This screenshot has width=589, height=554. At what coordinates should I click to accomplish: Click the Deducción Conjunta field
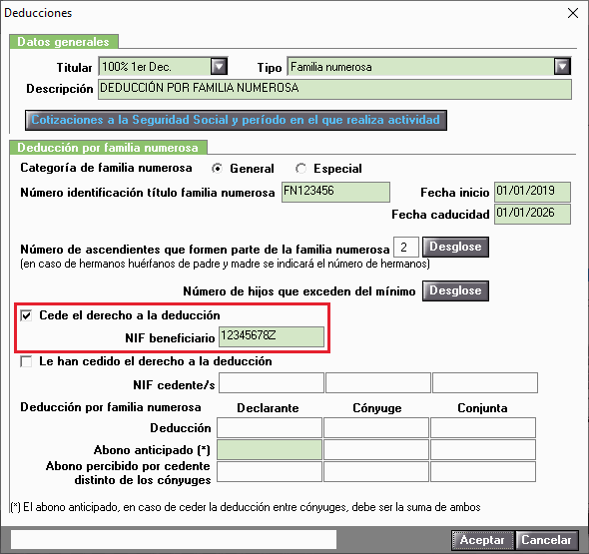point(483,427)
